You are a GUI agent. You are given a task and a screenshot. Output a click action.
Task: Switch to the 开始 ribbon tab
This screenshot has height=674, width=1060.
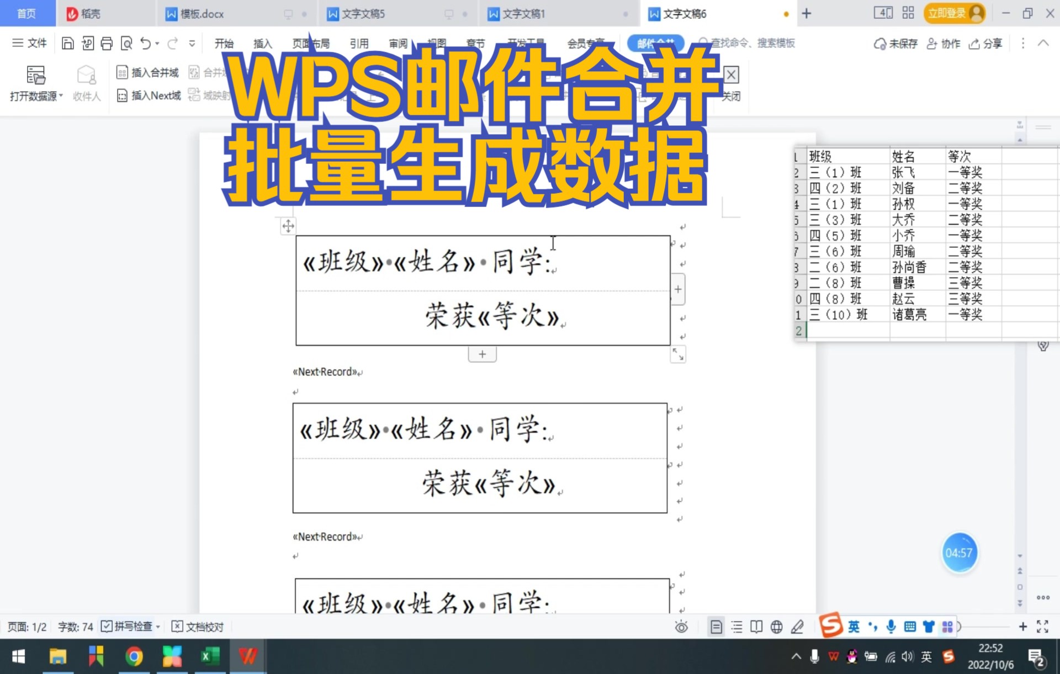coord(224,44)
